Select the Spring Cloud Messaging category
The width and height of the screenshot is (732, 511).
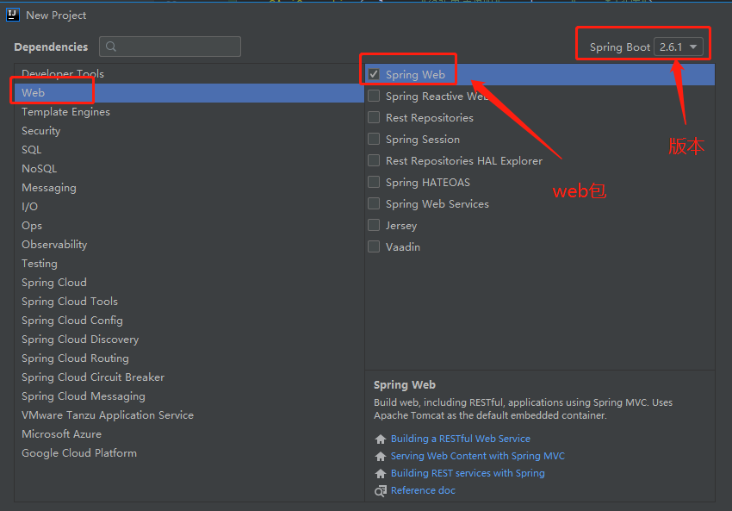189,396
